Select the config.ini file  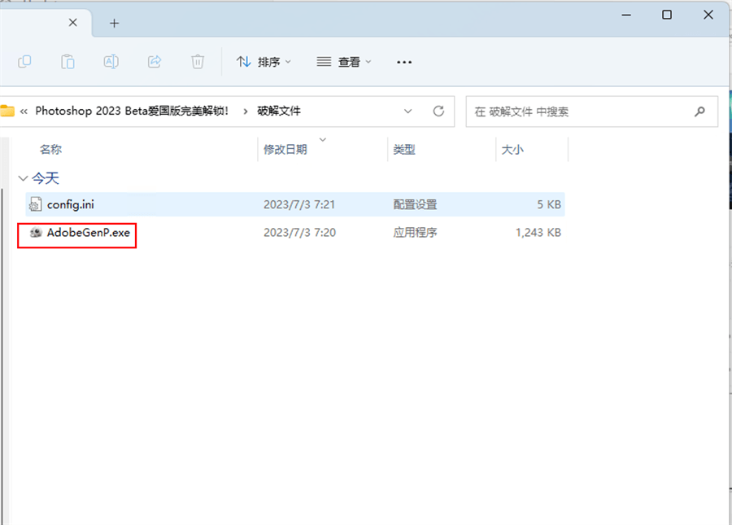pos(295,204)
